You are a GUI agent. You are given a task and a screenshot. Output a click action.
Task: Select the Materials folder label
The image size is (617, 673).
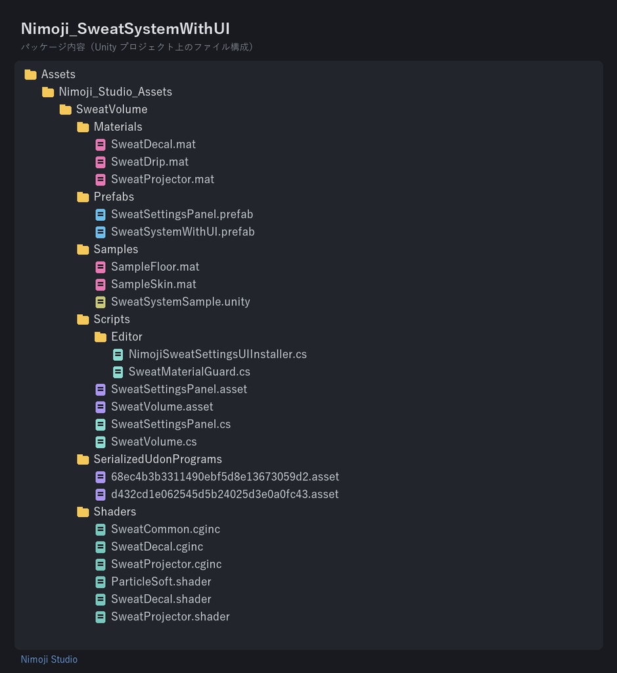tap(118, 127)
